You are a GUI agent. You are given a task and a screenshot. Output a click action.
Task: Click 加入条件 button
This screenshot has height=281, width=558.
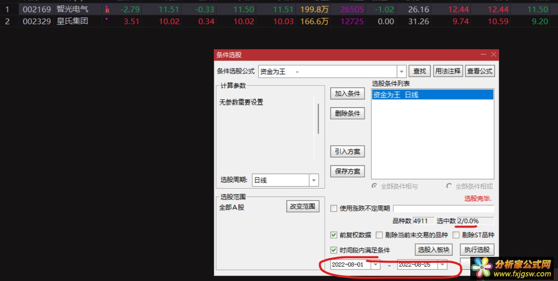tap(347, 94)
